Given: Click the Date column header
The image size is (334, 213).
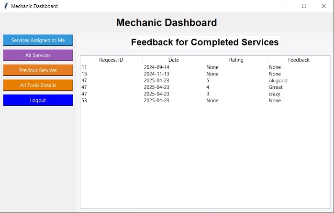Looking at the screenshot, I should tap(174, 60).
